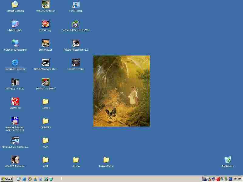Click the AntiVir XP desktop icon

tap(15, 102)
